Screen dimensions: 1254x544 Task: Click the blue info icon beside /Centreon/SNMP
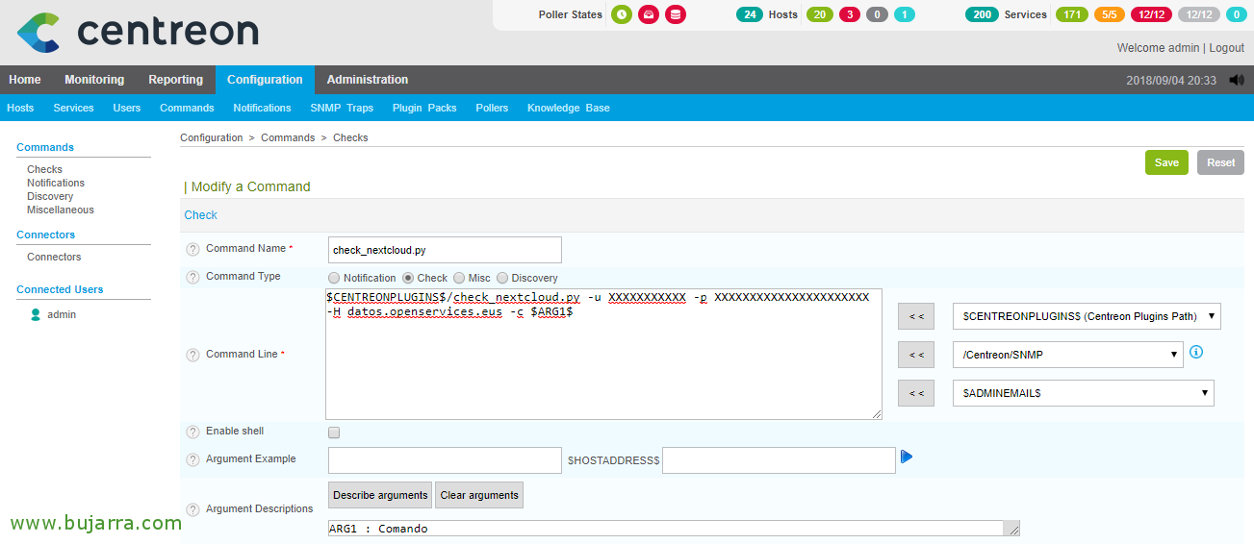tap(1196, 353)
